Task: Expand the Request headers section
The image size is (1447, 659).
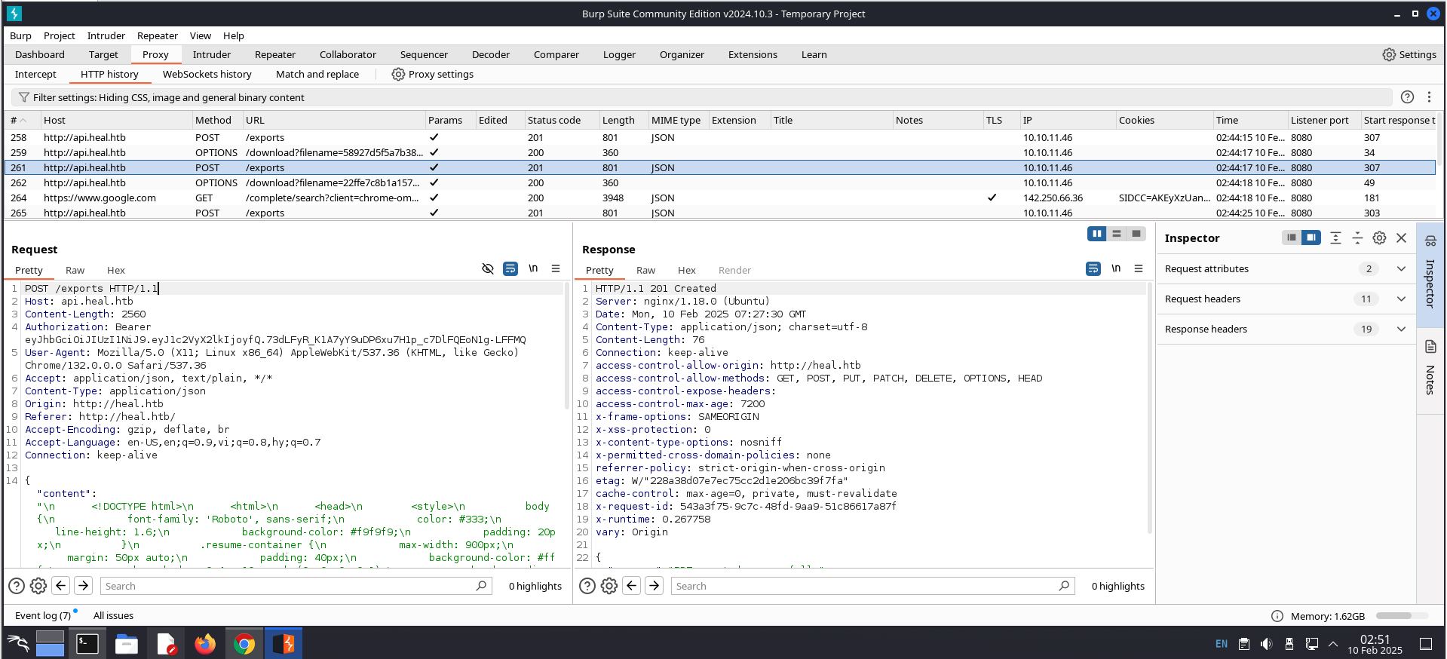Action: tap(1401, 299)
